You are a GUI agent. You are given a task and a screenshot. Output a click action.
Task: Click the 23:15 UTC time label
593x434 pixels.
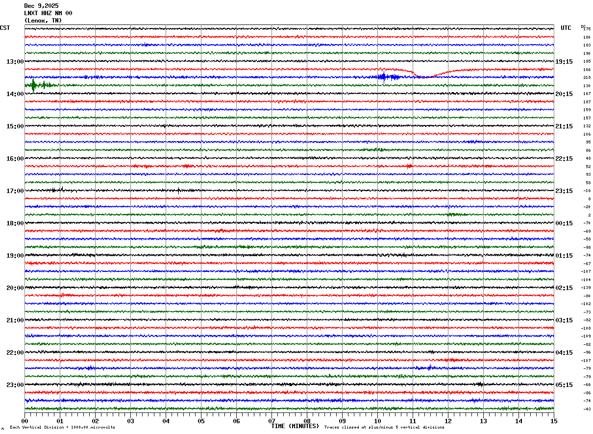coord(564,191)
